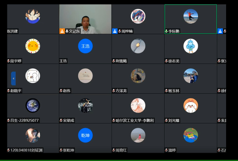Select the Earth avatar of 吕生-22B925077
The width and height of the screenshot is (238, 161).
tap(32, 106)
